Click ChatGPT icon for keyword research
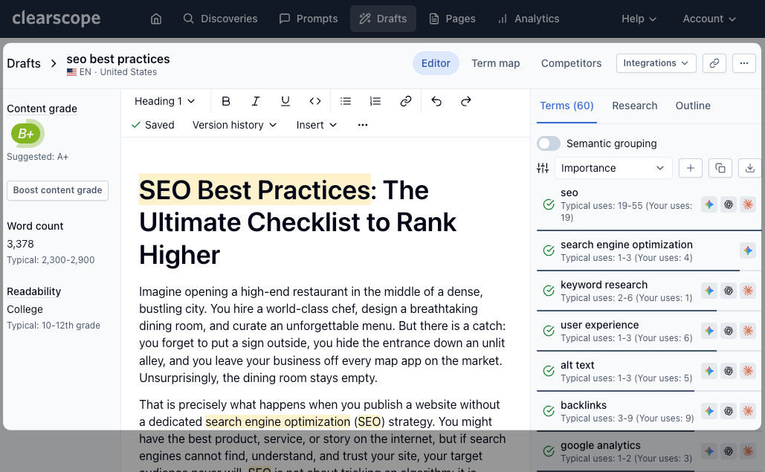This screenshot has height=472, width=765. 729,291
